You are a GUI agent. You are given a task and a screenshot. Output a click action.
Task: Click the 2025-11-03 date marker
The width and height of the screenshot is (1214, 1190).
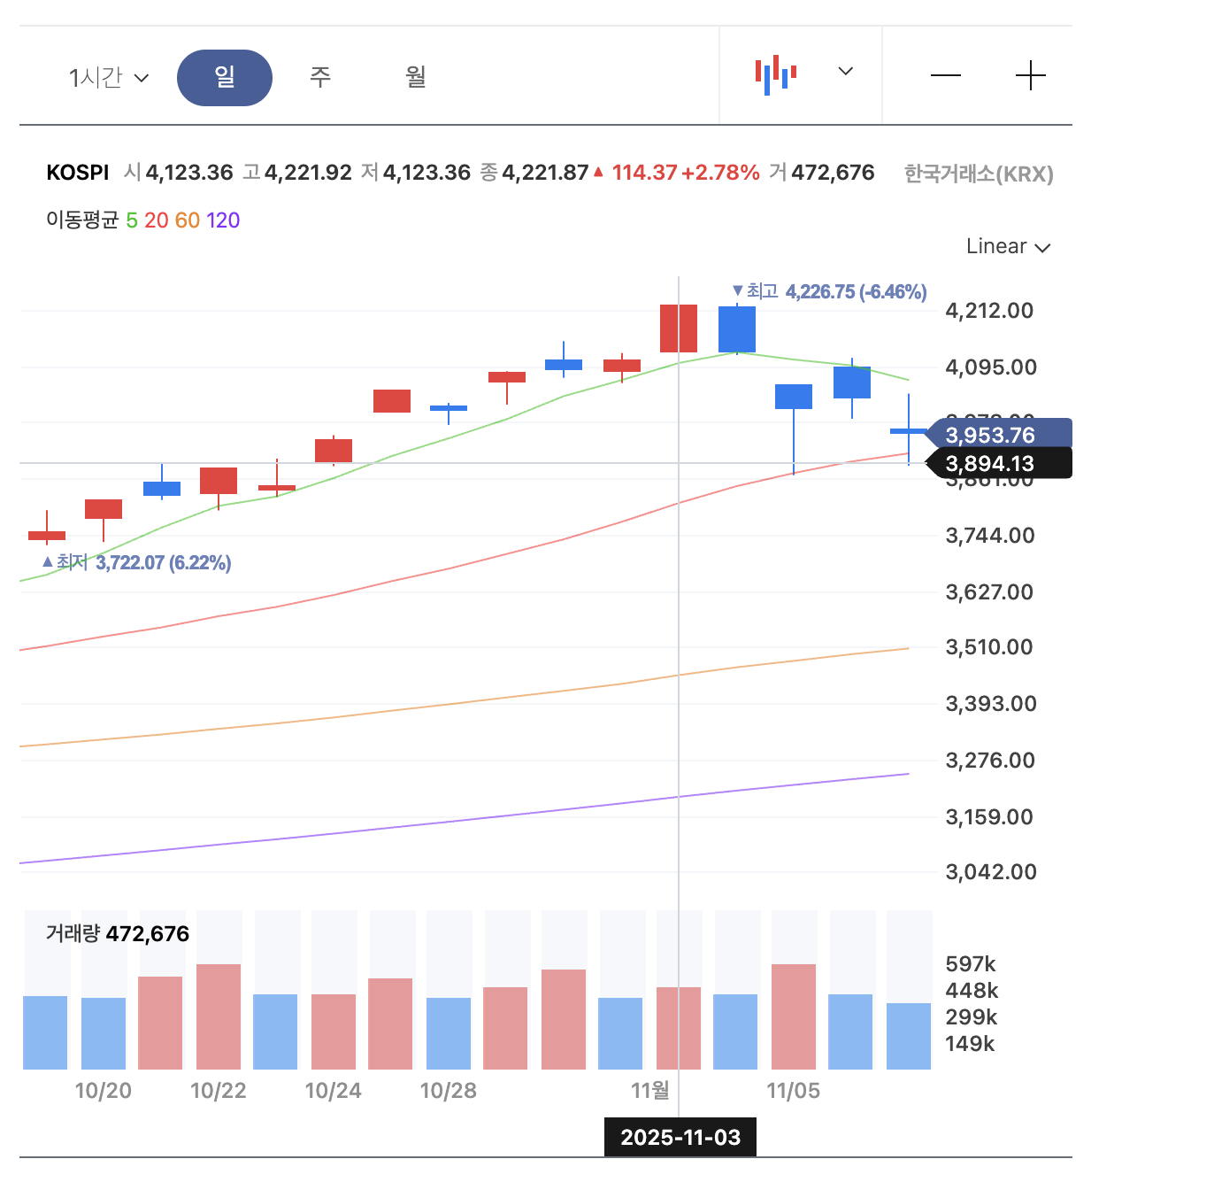(680, 1138)
